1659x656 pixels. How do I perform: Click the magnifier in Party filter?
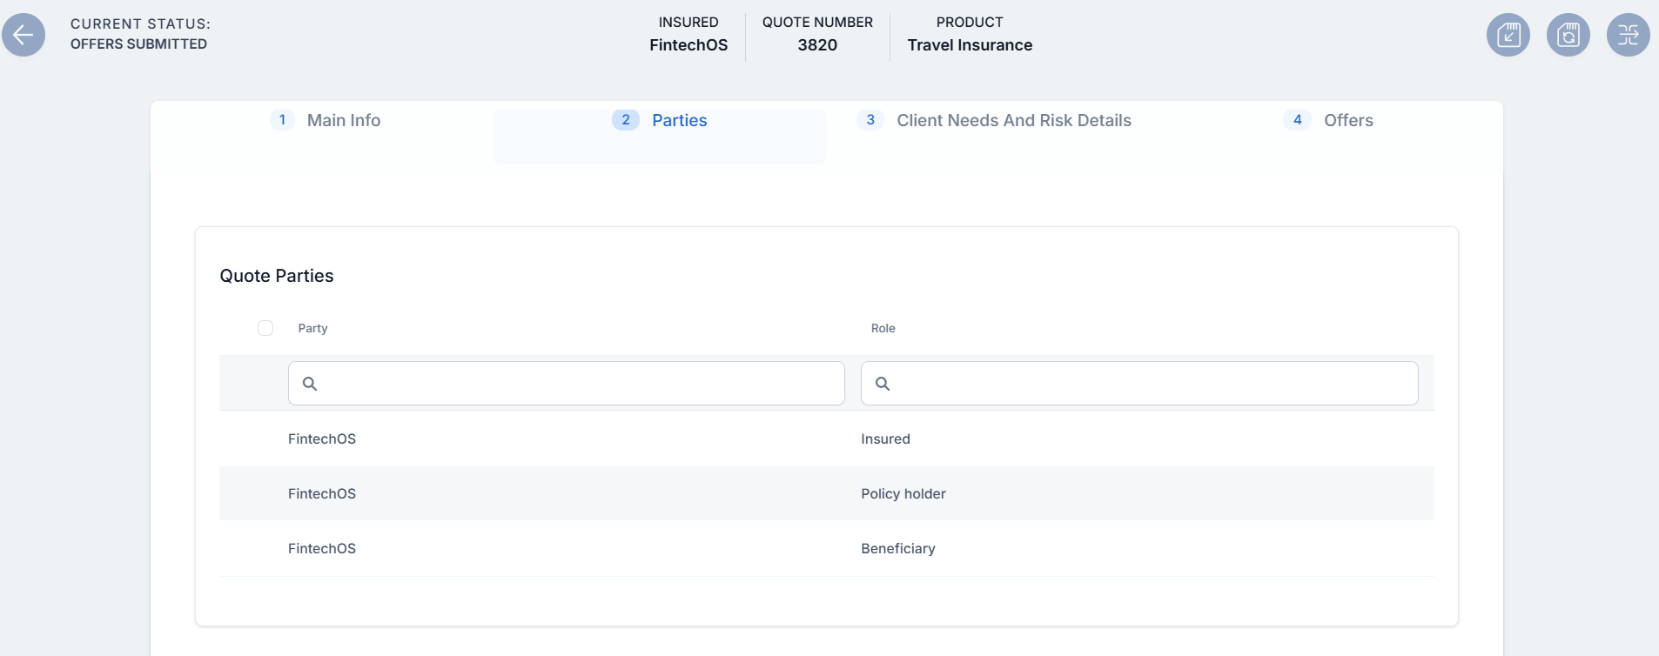pyautogui.click(x=310, y=384)
